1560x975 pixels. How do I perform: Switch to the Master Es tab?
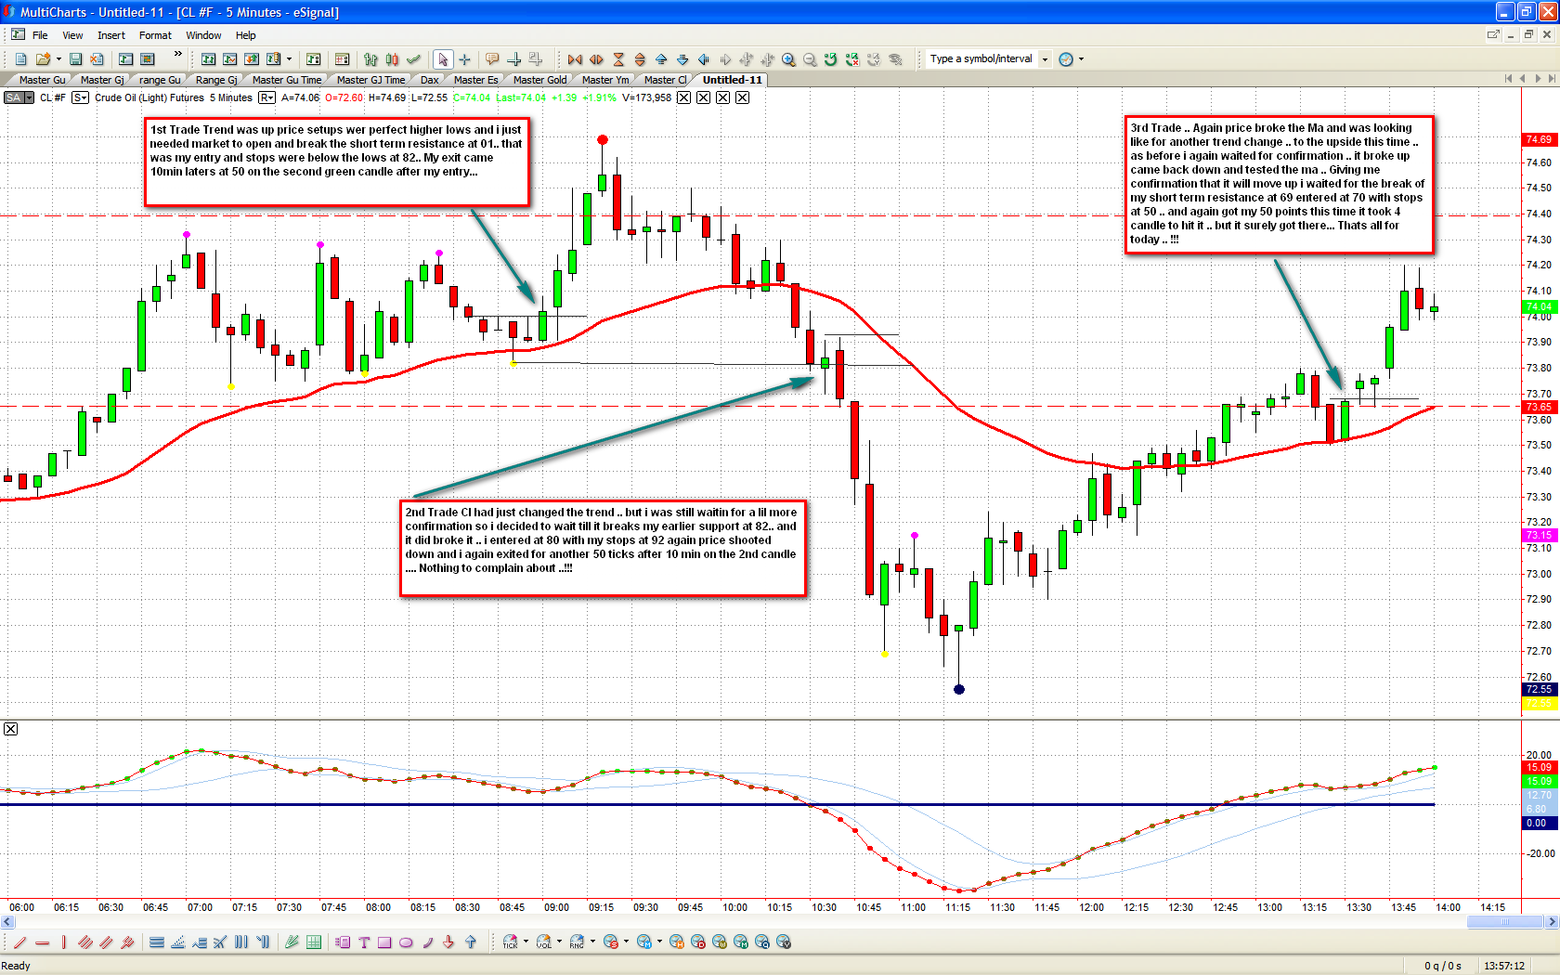coord(475,80)
